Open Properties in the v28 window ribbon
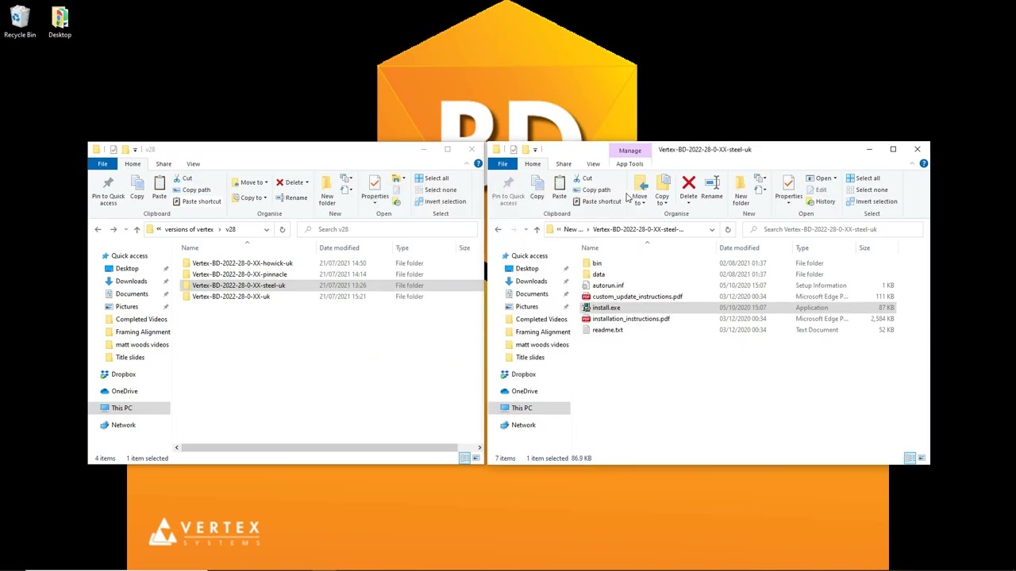The height and width of the screenshot is (571, 1016). coord(375,189)
